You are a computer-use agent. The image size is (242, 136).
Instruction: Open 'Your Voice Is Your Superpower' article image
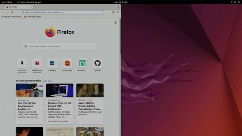(x=29, y=90)
